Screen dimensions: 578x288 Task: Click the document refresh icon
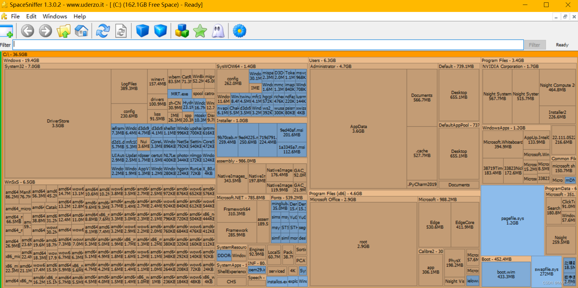[x=121, y=31]
